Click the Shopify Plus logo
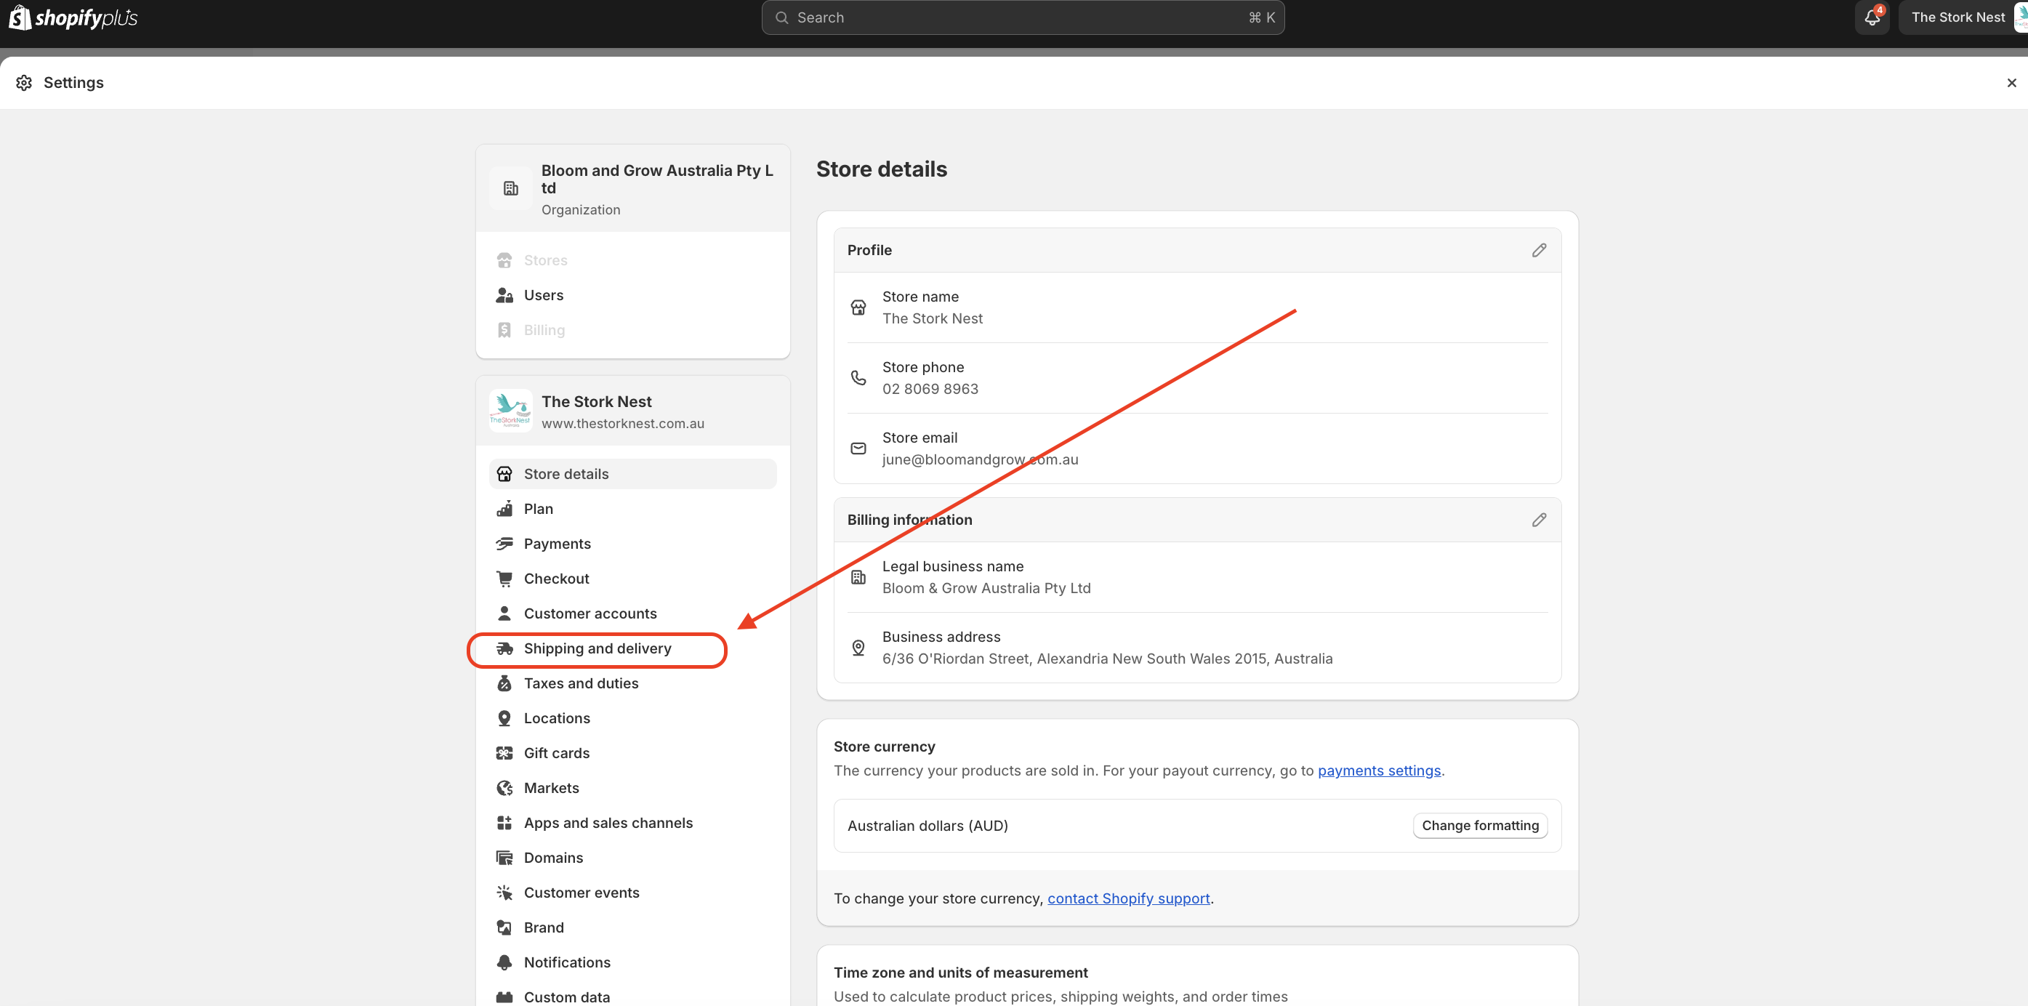This screenshot has height=1006, width=2028. (x=73, y=17)
